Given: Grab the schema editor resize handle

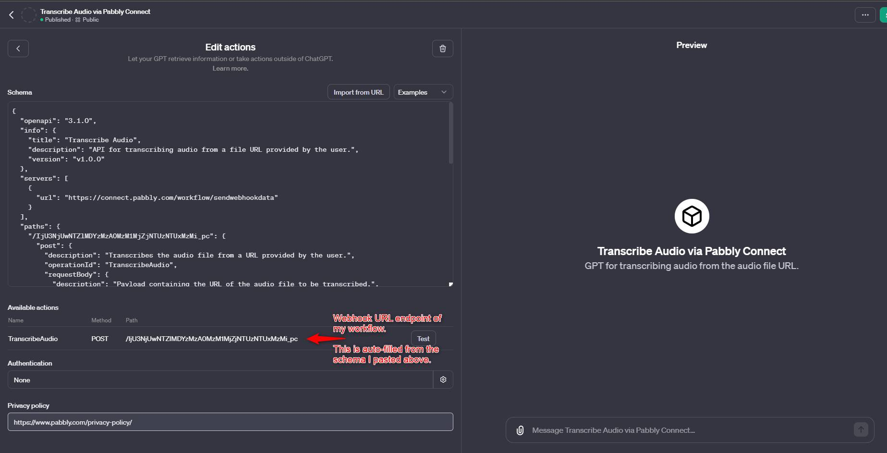Looking at the screenshot, I should 450,284.
